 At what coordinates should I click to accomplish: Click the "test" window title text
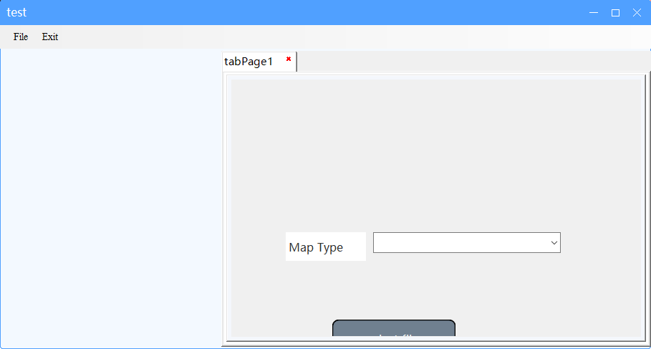coord(16,12)
